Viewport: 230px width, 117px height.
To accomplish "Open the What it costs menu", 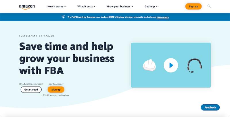I will pos(87,6).
